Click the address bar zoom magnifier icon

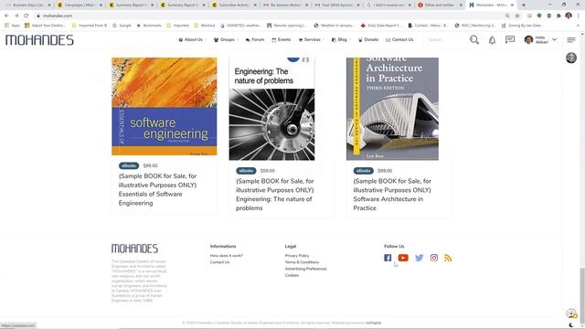coord(507,16)
